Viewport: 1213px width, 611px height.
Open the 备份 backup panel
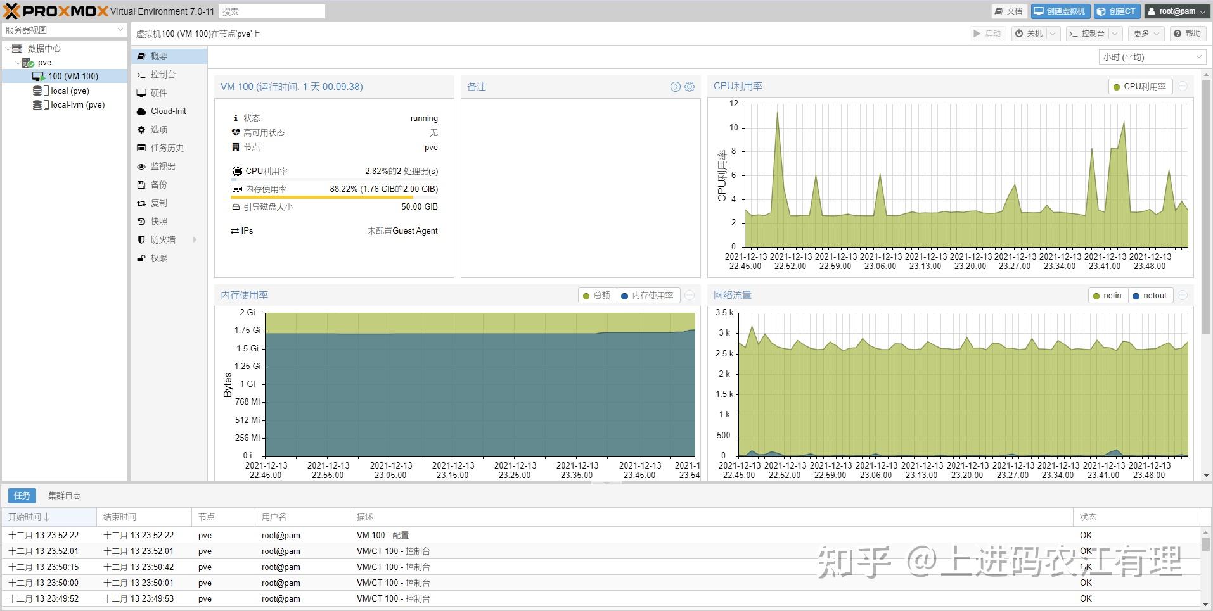click(158, 184)
